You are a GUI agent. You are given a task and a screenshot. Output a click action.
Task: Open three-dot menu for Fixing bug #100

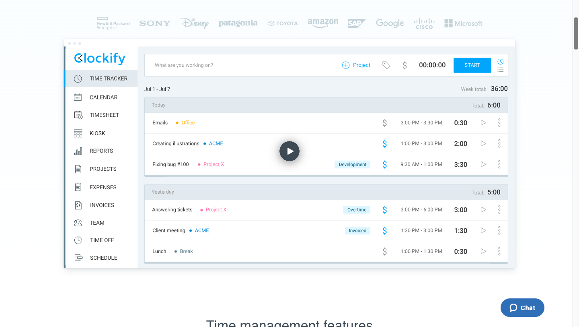499,164
